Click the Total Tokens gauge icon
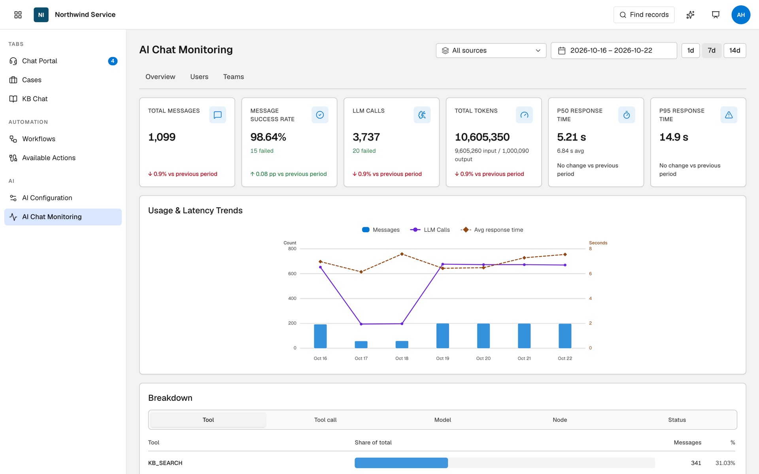 point(524,115)
